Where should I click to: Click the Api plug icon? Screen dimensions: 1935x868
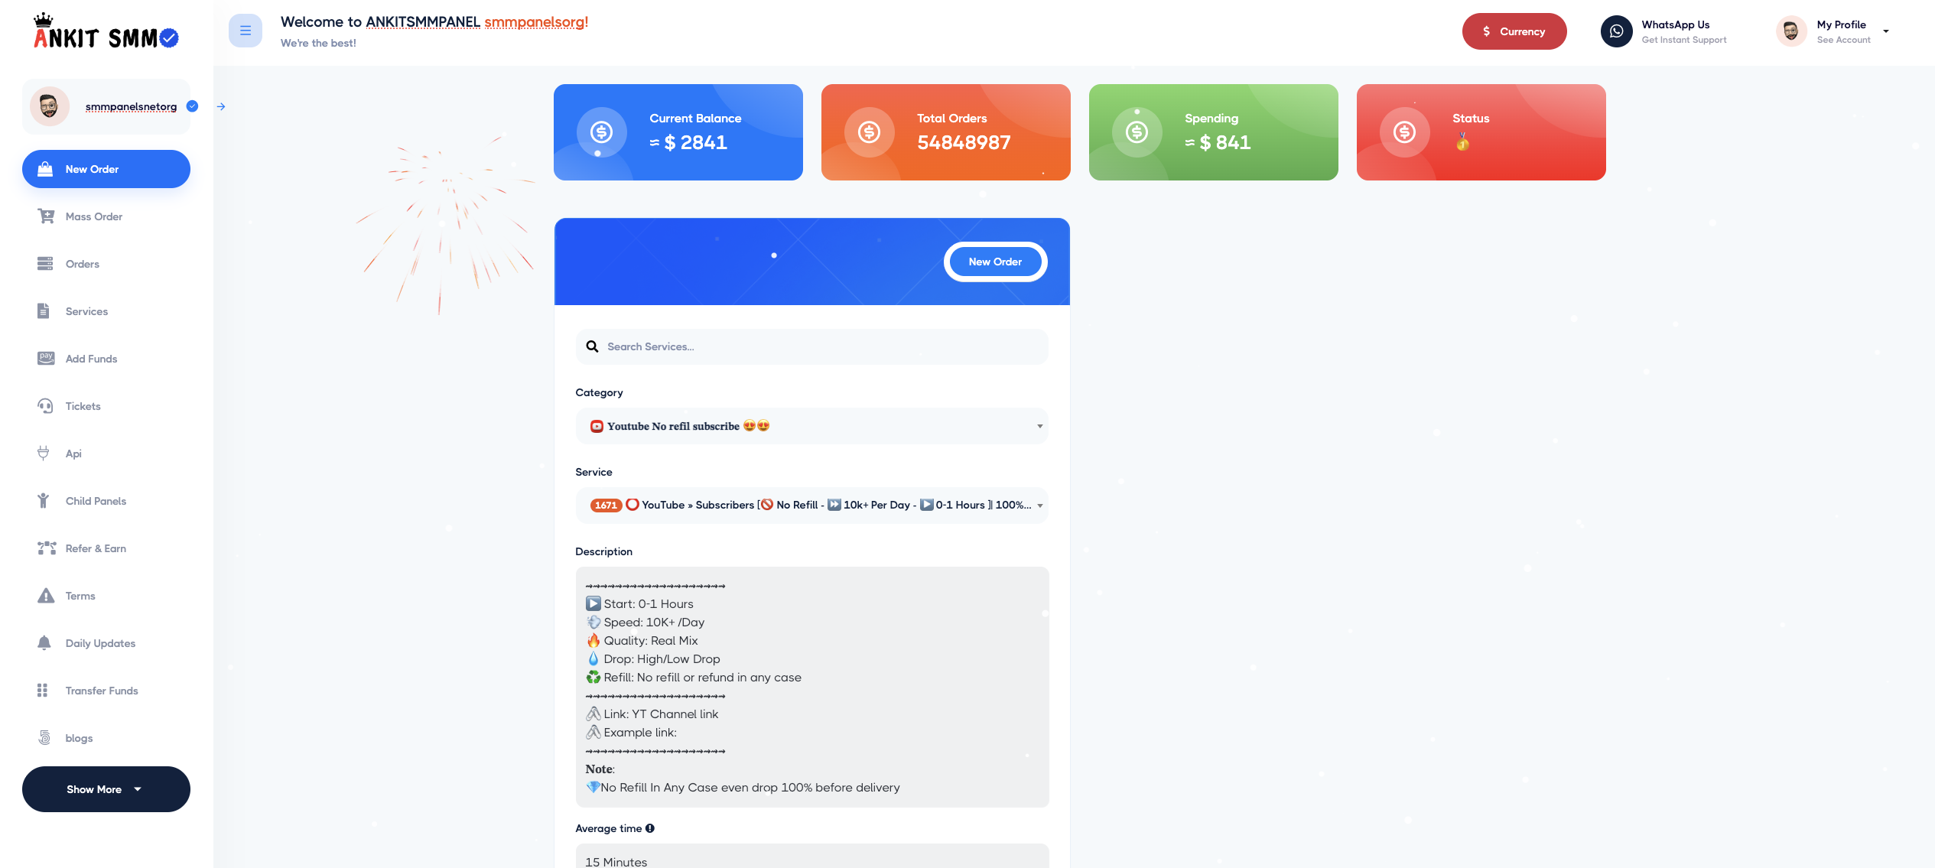(44, 454)
